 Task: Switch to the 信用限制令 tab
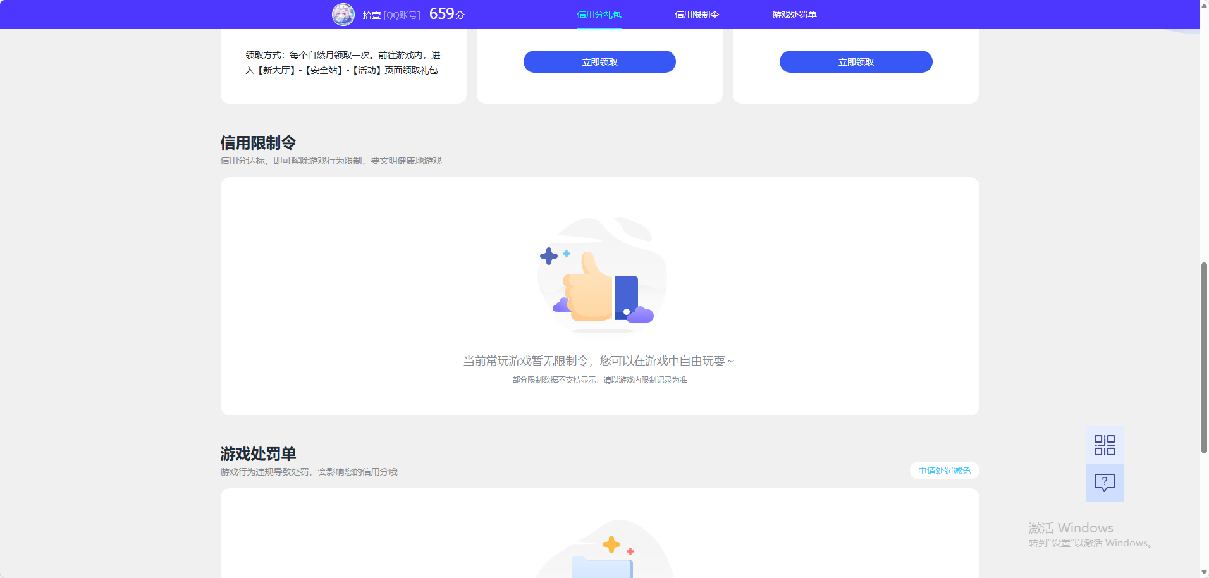click(696, 14)
